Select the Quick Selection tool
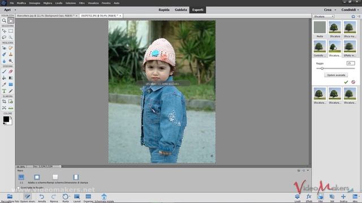The image size is (362, 203). click(11, 37)
